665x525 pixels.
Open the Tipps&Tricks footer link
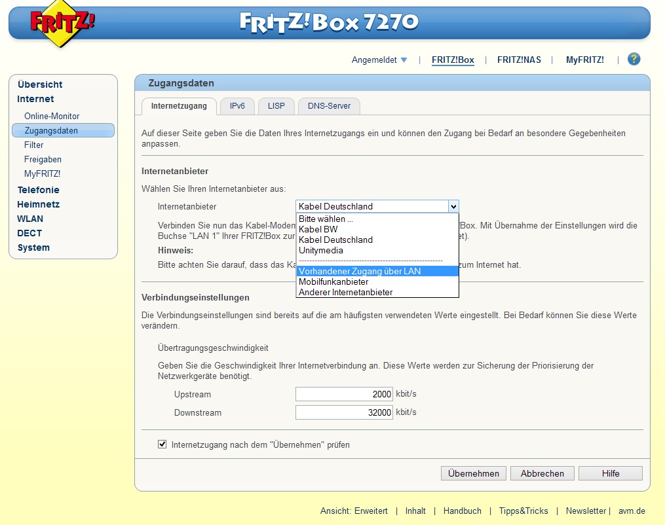point(523,511)
